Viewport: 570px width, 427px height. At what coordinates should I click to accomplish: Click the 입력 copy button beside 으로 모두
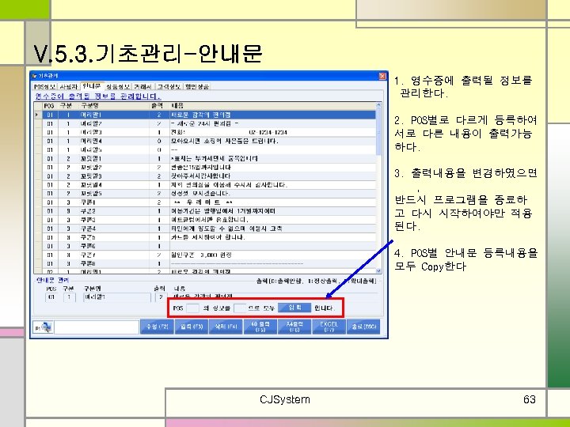coord(294,308)
